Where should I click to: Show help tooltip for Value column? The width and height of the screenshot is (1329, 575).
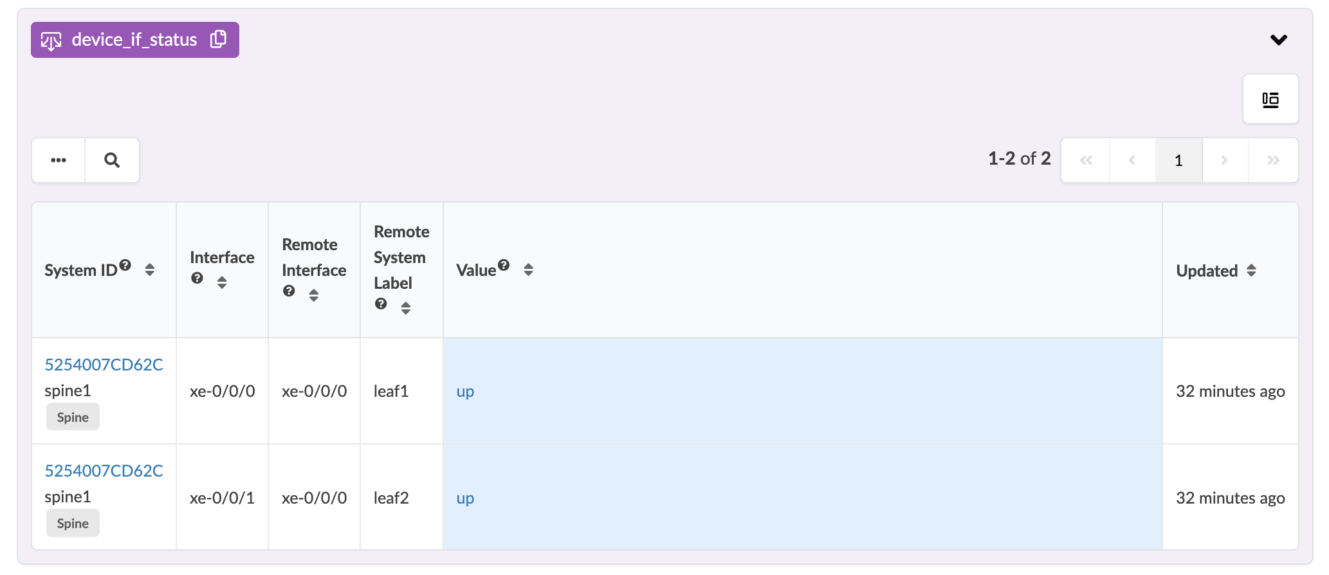tap(504, 265)
